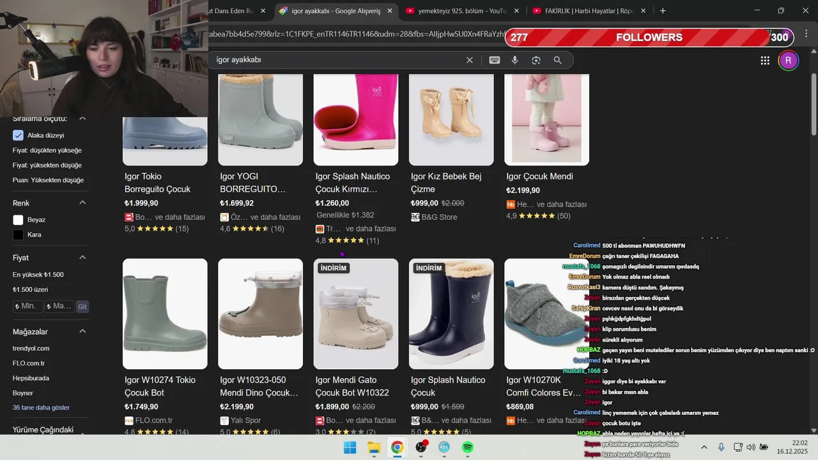Viewport: 818px width, 460px height.
Task: Filter price ₺1.500 üzeri
Action: 30,289
